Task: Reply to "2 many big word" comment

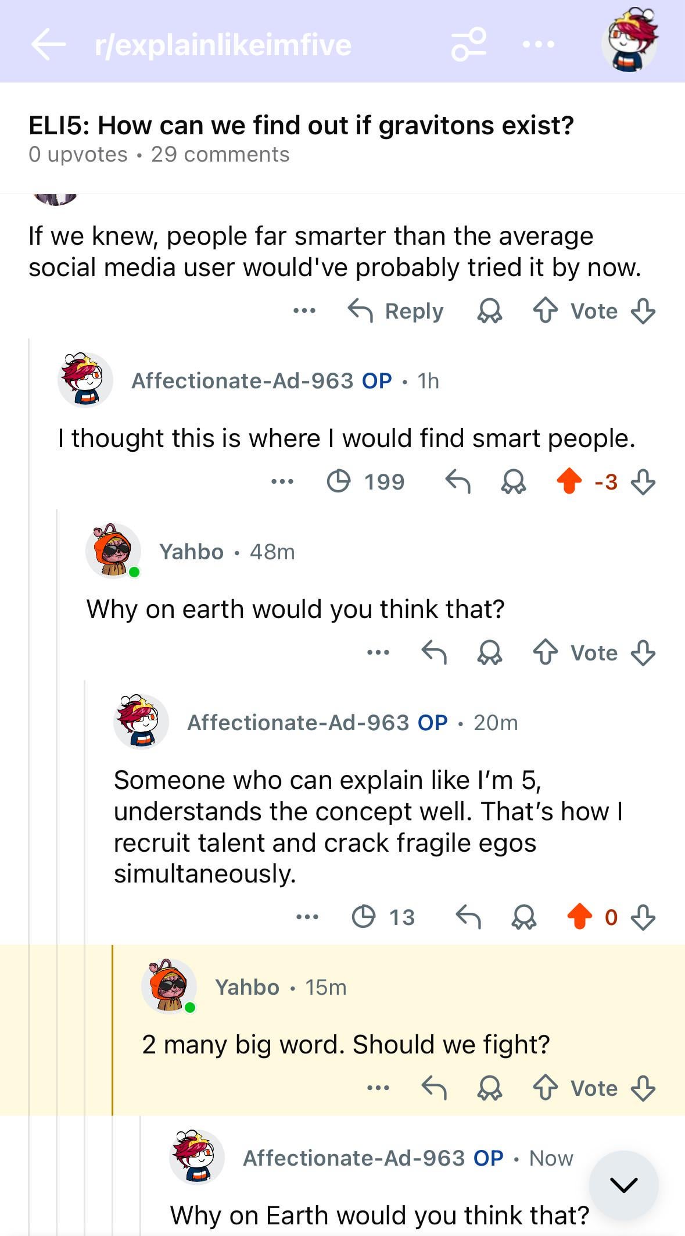Action: (x=434, y=1088)
